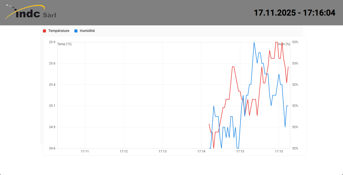Toggle the Température series legend label
The height and width of the screenshot is (175, 343).
click(x=59, y=31)
